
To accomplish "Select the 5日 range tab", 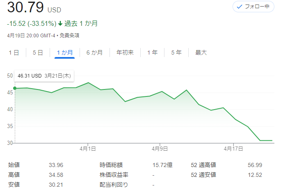I will [x=38, y=53].
